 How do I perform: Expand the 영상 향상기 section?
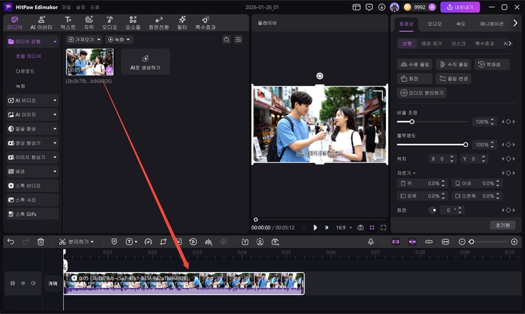(x=32, y=143)
